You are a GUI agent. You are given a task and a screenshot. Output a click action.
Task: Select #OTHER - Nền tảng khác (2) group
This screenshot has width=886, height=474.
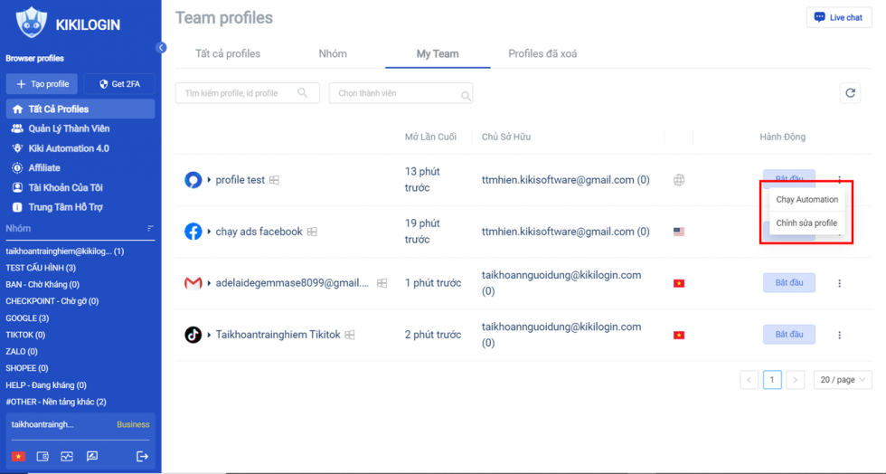coord(56,402)
